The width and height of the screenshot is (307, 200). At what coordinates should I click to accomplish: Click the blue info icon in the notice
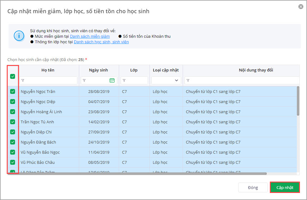point(19,36)
